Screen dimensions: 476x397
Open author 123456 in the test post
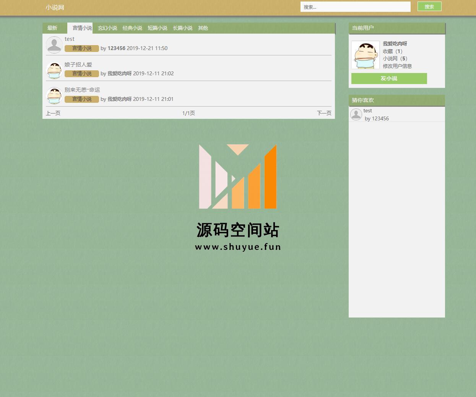click(116, 48)
